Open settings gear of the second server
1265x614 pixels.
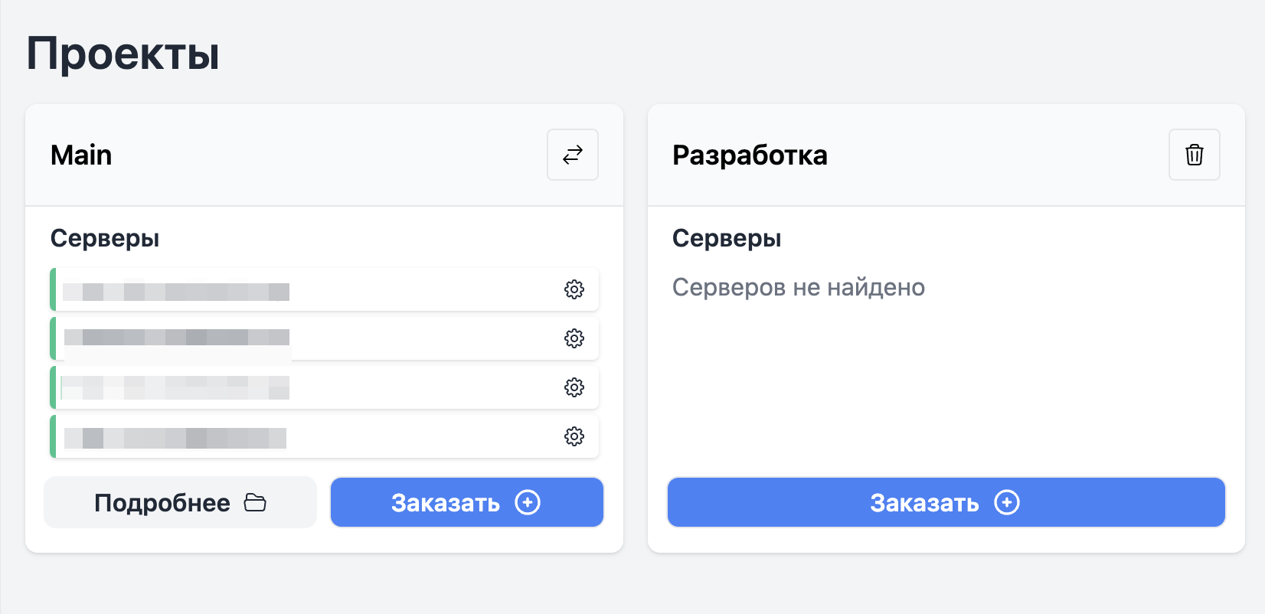point(574,338)
